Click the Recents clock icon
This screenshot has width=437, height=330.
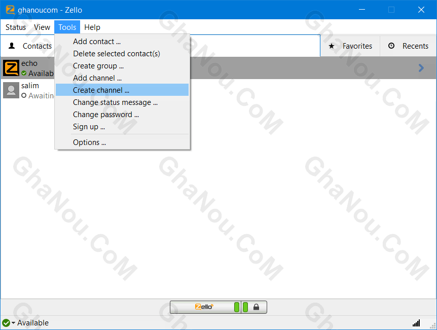pos(391,46)
